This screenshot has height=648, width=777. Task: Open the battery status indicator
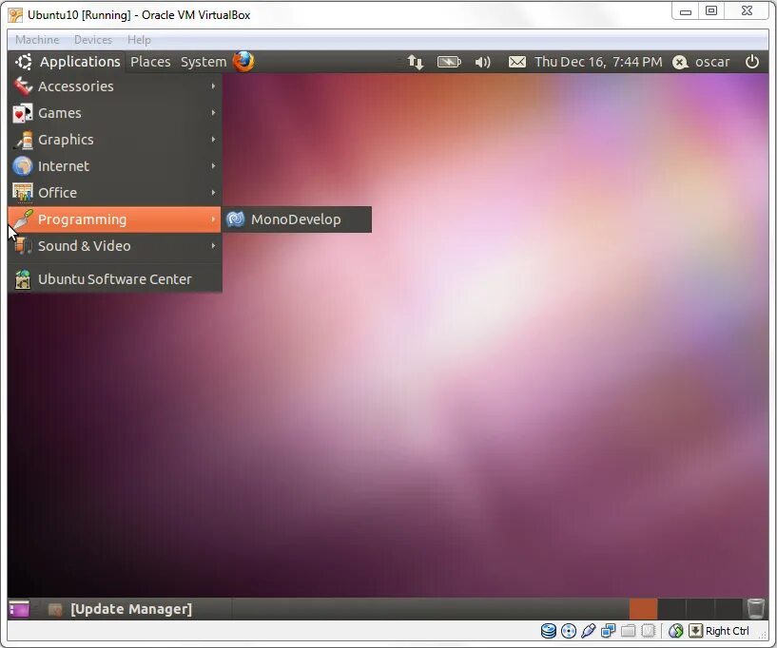pyautogui.click(x=449, y=62)
